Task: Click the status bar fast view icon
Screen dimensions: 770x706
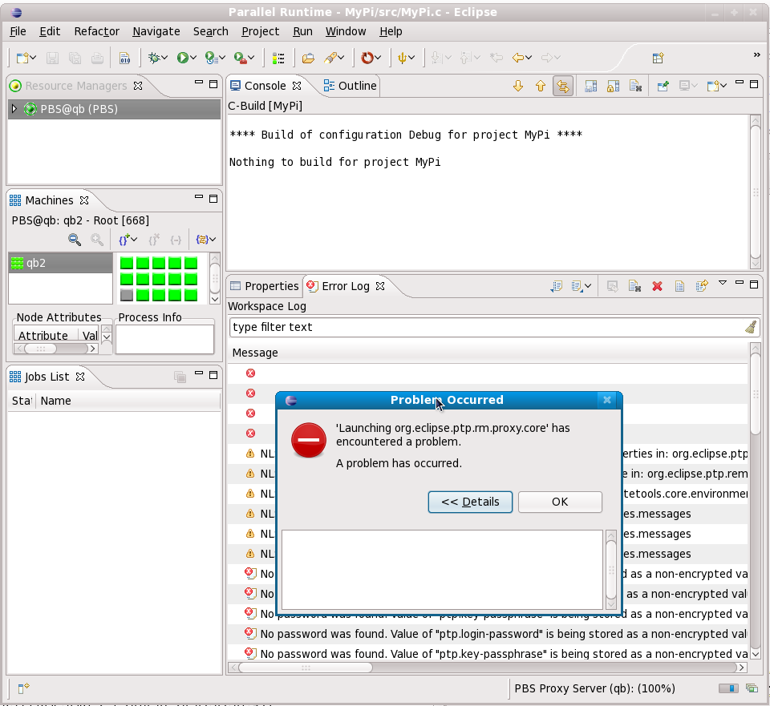Action: point(23,688)
